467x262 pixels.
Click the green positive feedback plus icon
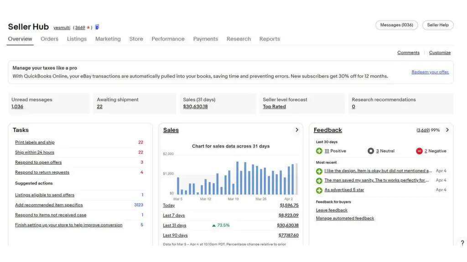click(x=319, y=151)
